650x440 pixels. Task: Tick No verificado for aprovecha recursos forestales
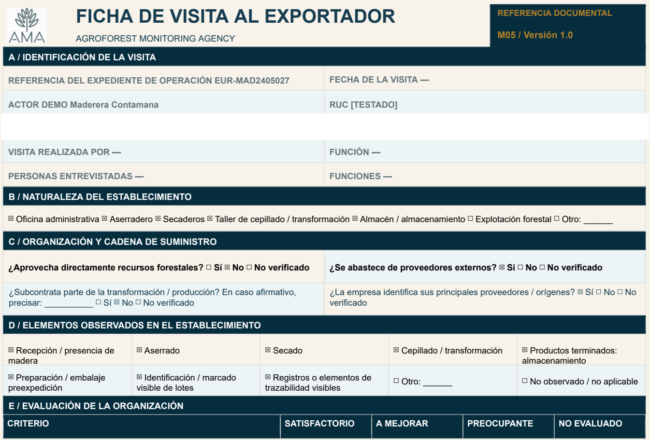tap(249, 267)
